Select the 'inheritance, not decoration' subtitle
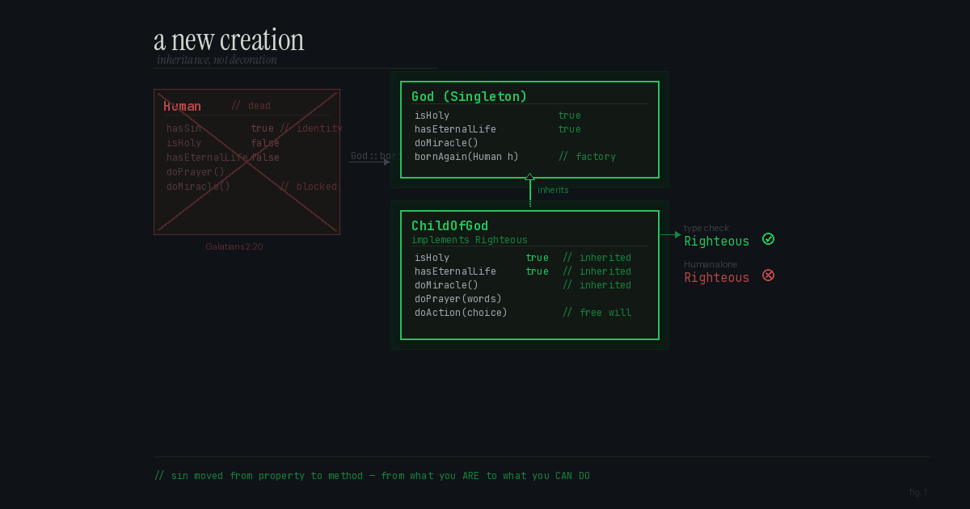The height and width of the screenshot is (509, 970). 217,60
